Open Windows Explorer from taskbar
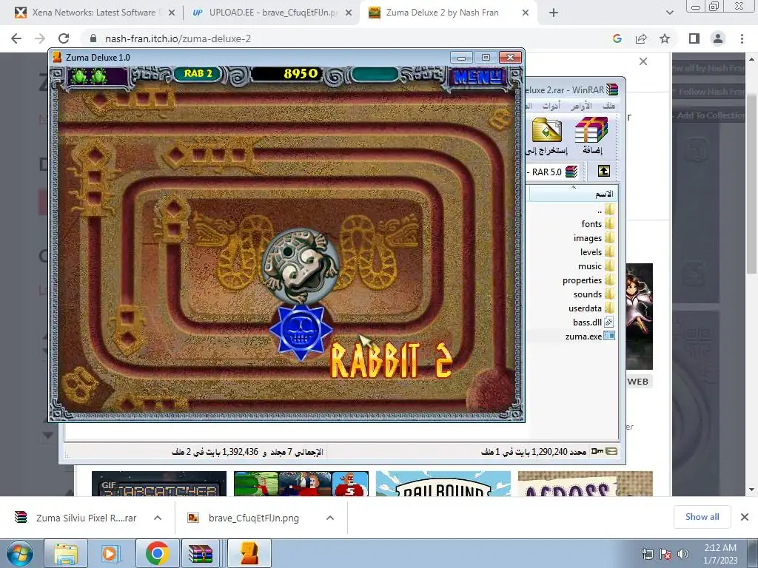 click(x=66, y=553)
